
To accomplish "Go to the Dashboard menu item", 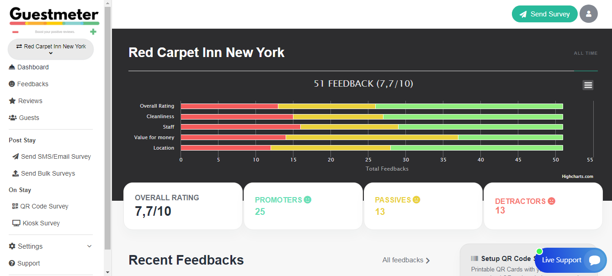I will pyautogui.click(x=33, y=67).
